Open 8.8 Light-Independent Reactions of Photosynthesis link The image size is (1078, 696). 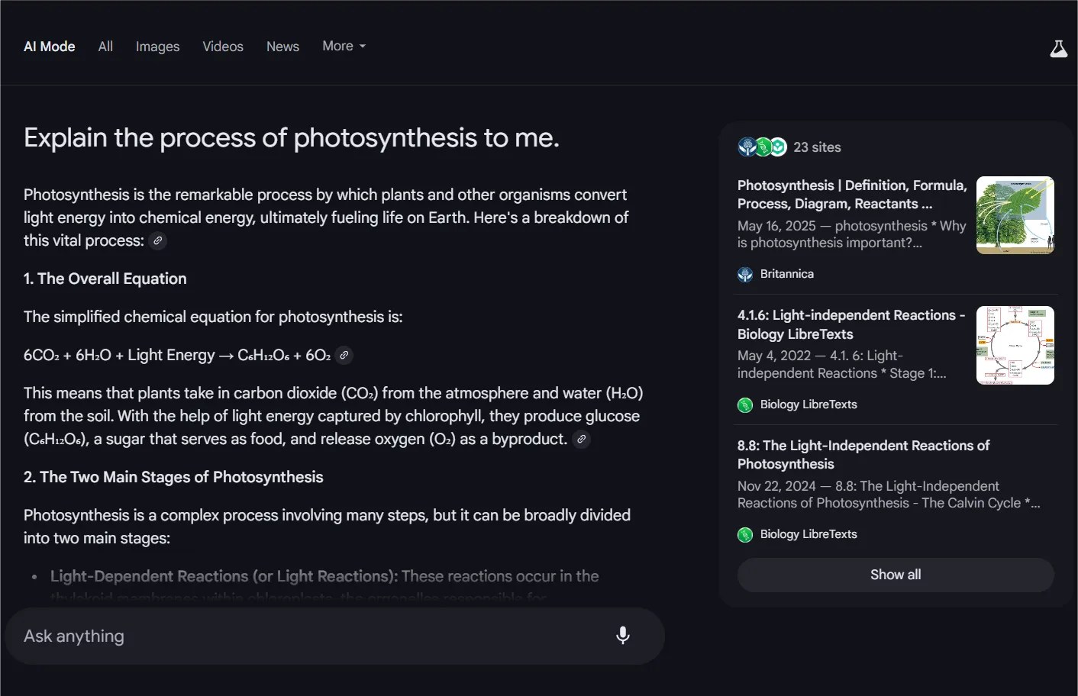click(x=863, y=455)
